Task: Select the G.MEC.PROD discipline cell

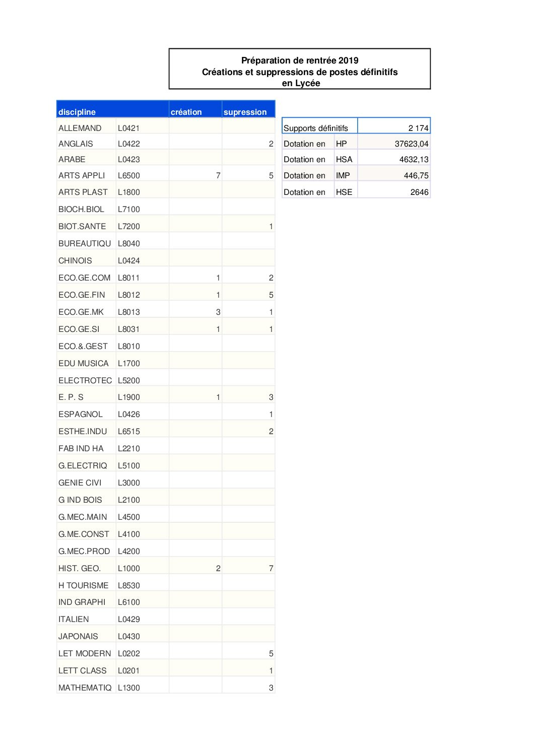Action: (86, 549)
